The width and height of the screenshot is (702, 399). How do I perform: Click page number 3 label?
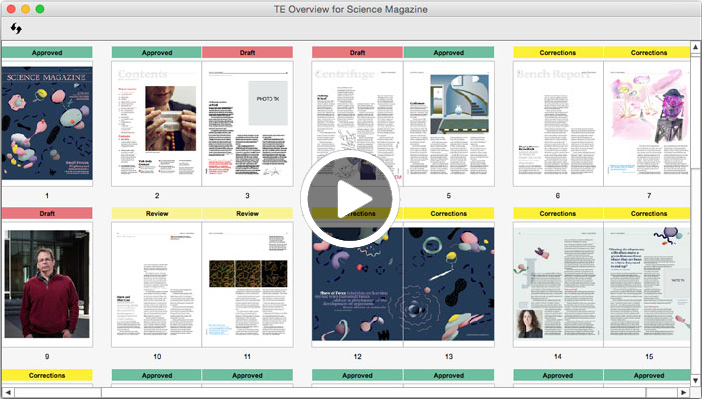pos(247,196)
